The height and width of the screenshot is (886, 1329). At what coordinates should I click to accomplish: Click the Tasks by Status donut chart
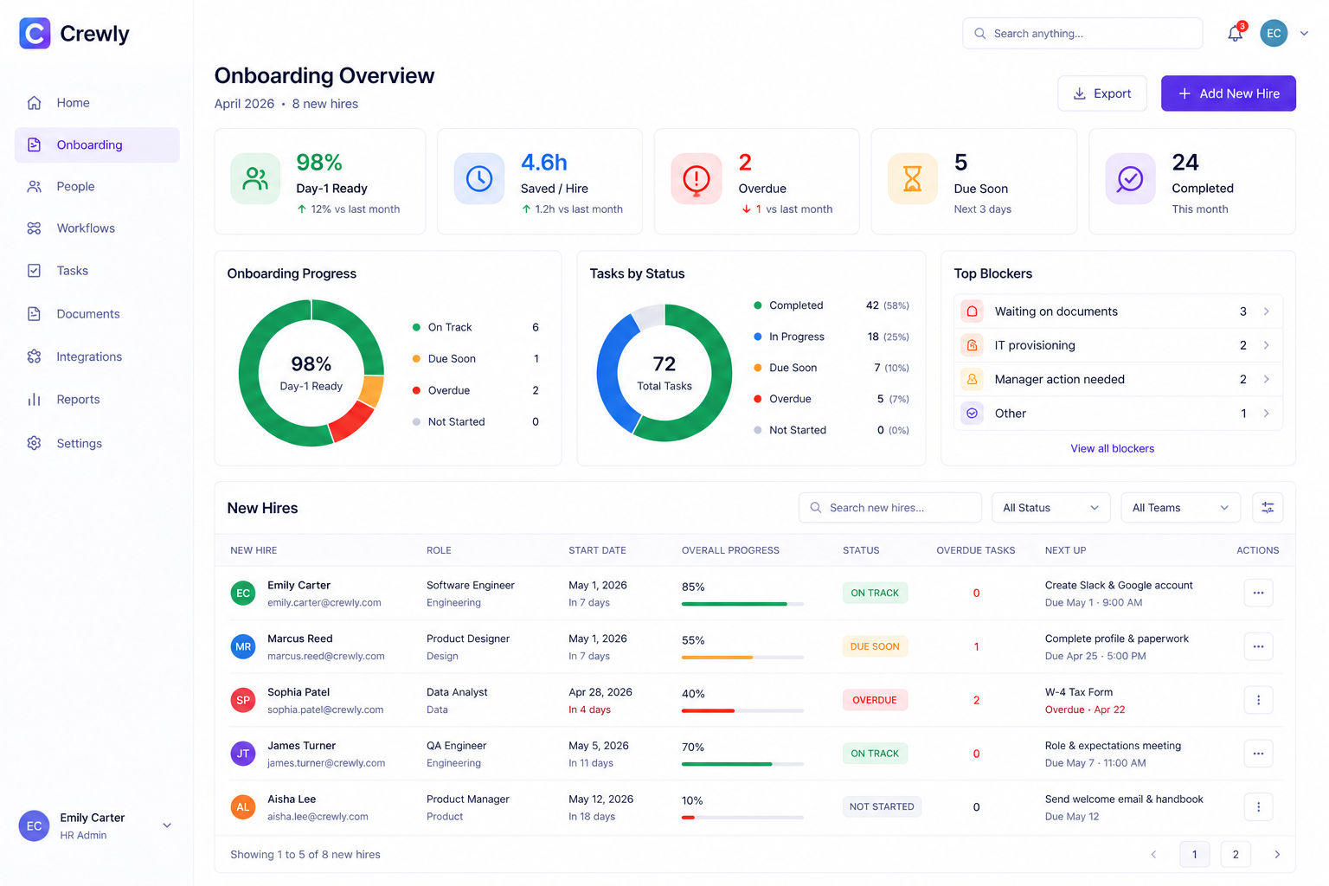coord(664,373)
